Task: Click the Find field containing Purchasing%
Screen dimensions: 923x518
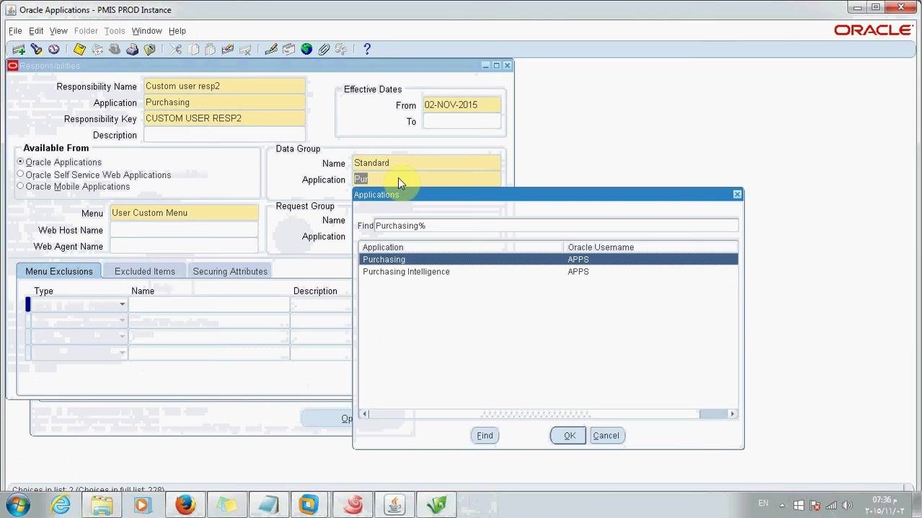Action: 556,226
